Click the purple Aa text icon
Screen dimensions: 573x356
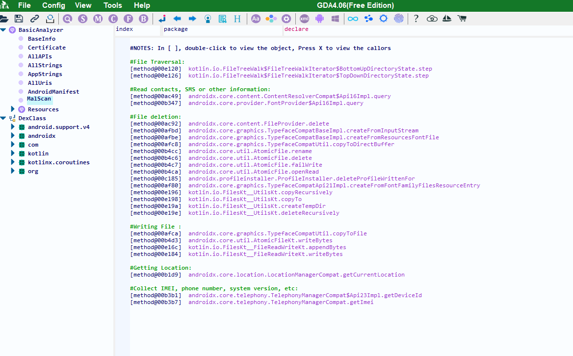point(256,19)
